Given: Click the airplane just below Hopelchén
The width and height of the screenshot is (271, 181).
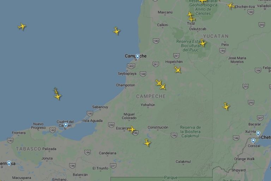Looking at the screenshot, I should point(178,70).
